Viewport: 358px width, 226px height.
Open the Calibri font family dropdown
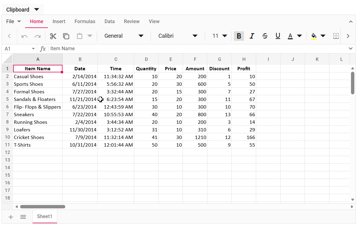pos(178,36)
